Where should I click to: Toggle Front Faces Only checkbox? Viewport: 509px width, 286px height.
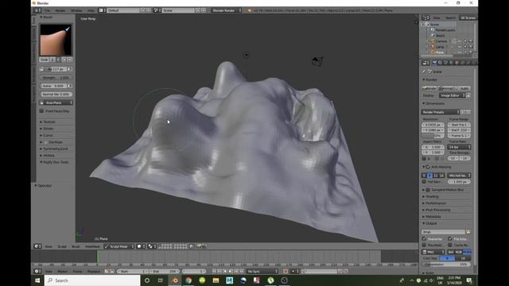tap(41, 111)
